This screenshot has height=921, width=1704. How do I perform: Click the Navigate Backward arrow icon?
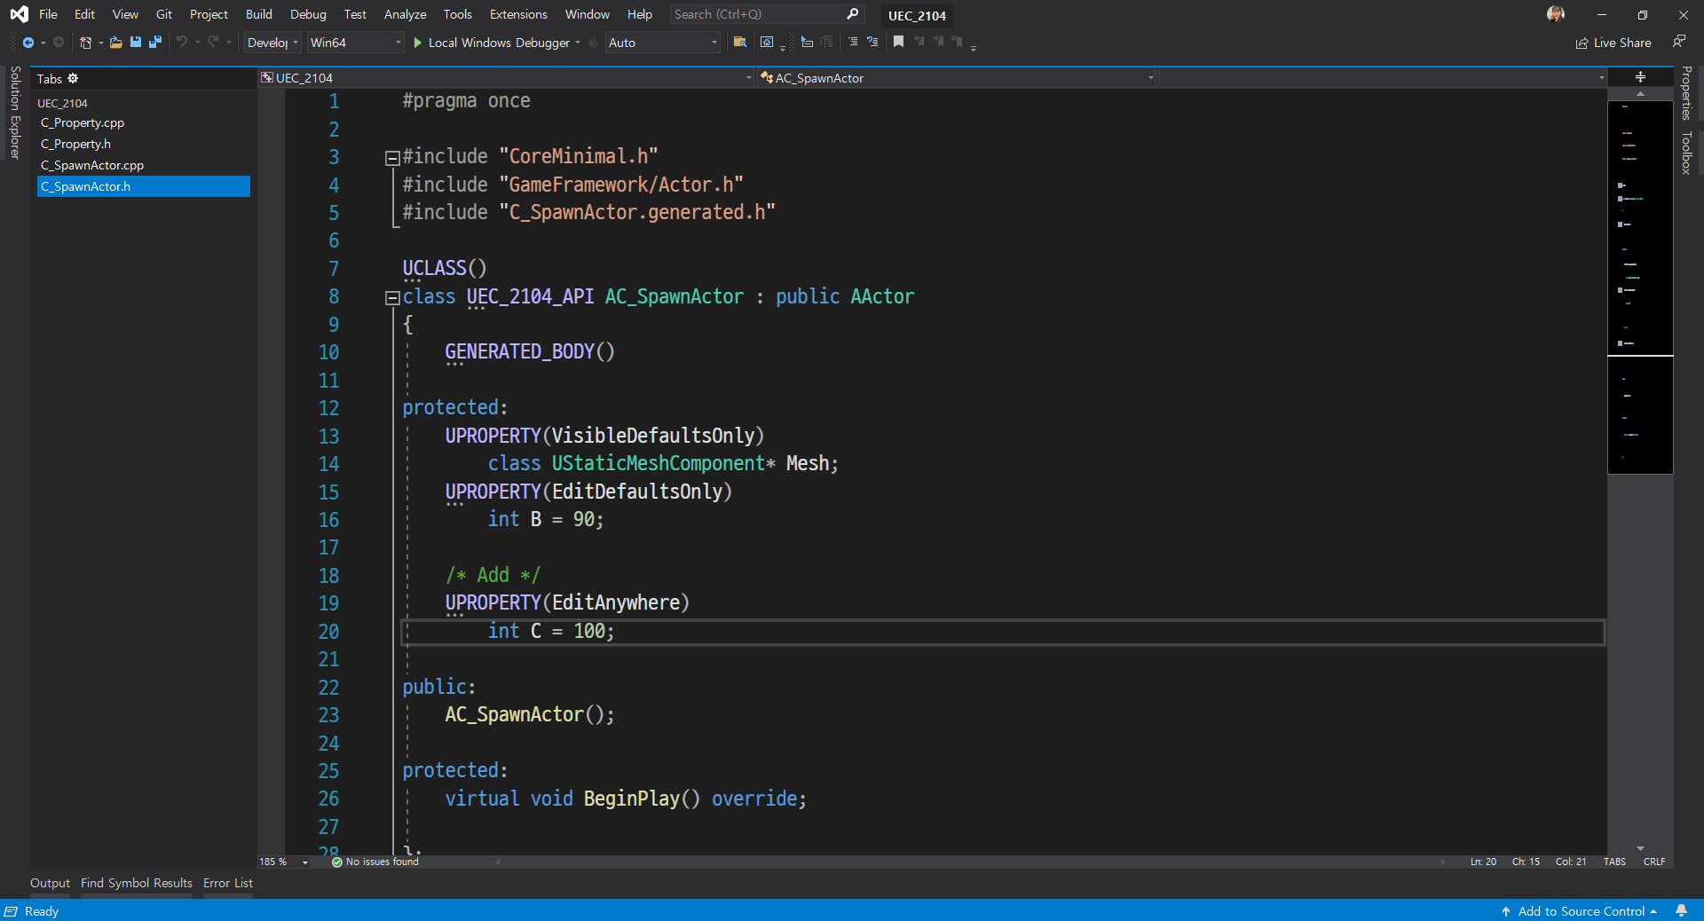(x=28, y=43)
